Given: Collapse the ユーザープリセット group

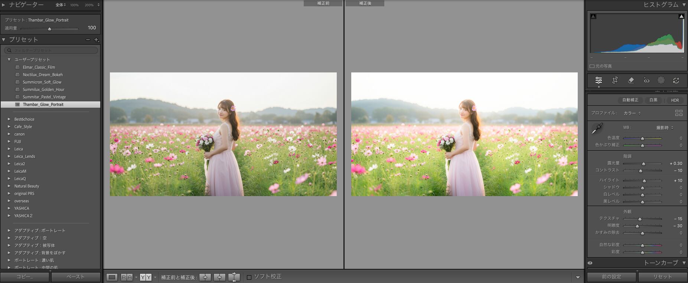Looking at the screenshot, I should tap(9, 59).
